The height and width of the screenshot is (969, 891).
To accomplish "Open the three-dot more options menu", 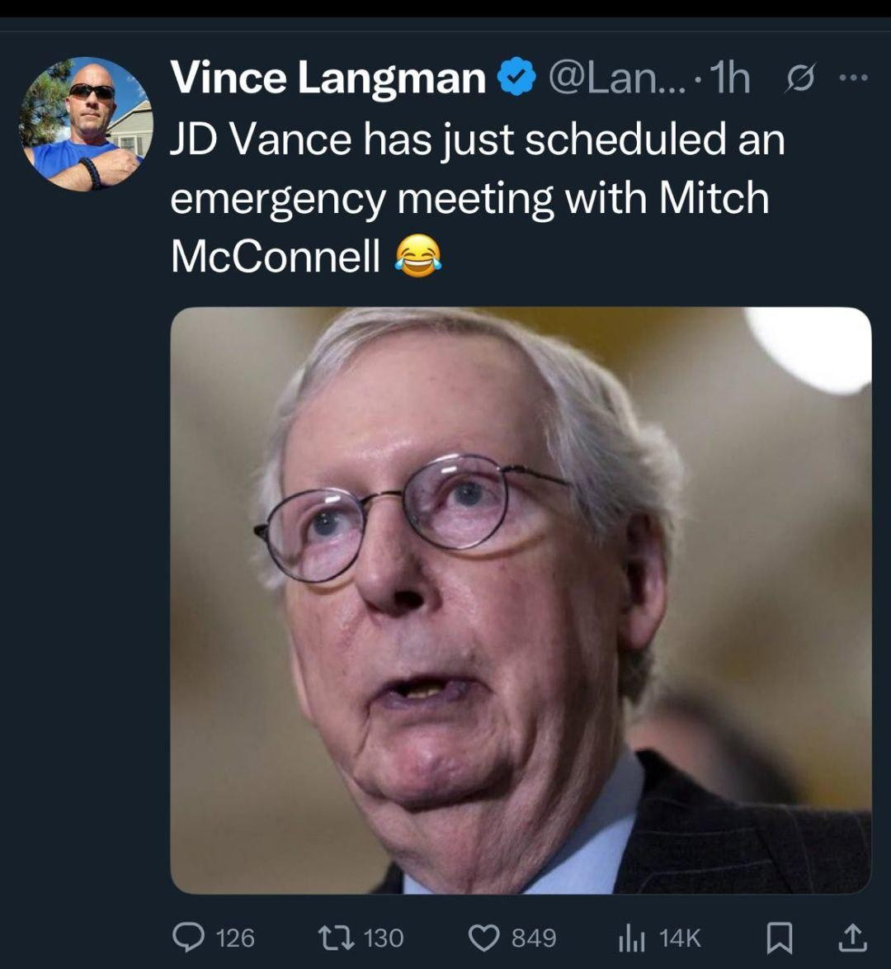I will point(853,78).
